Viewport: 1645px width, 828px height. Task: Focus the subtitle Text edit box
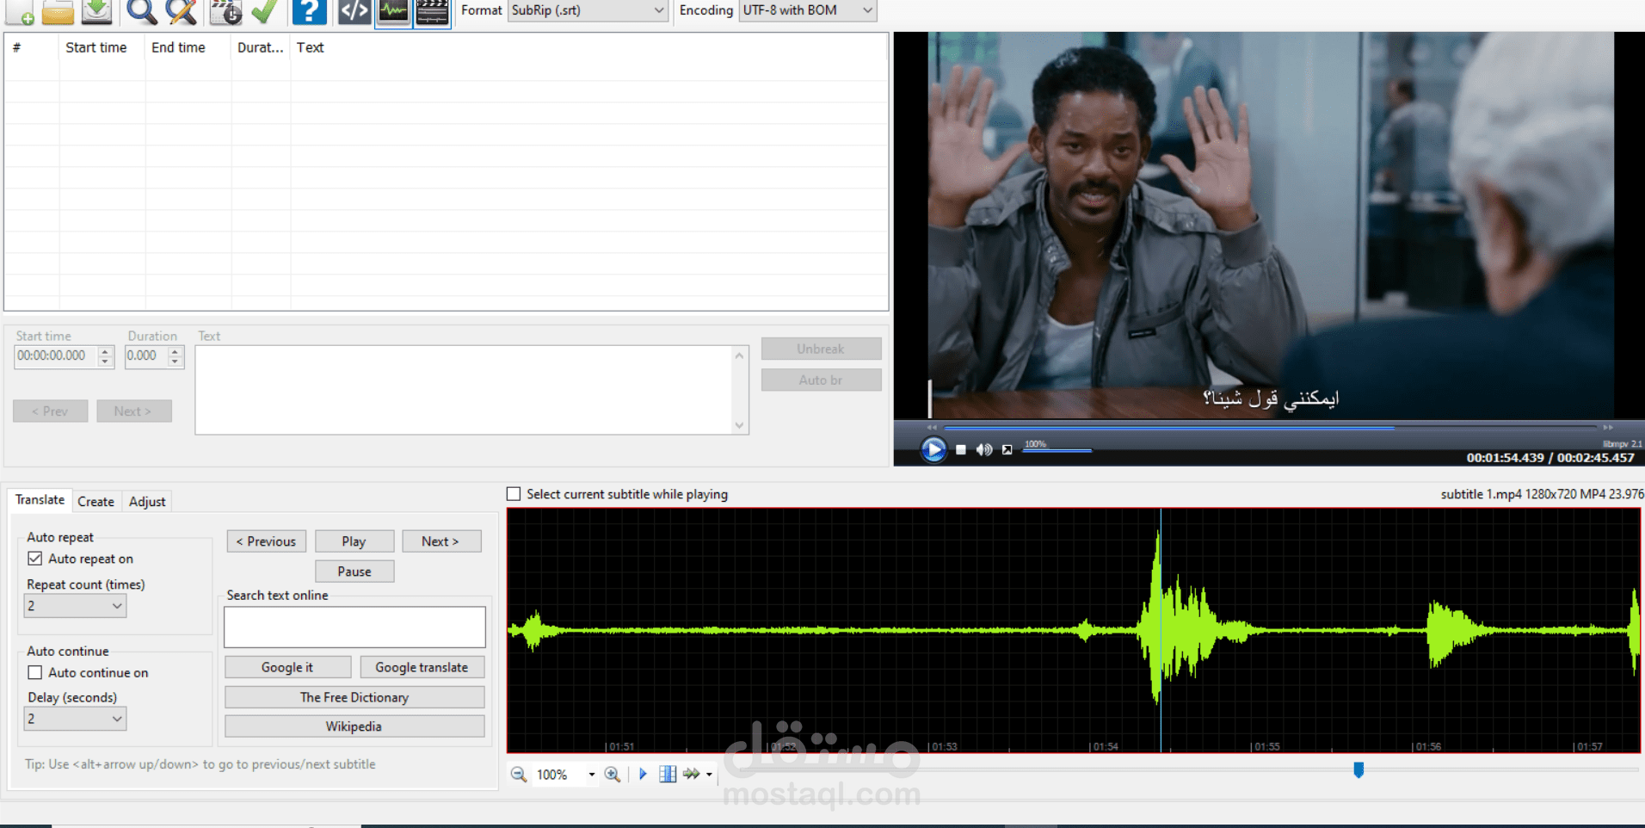coord(471,390)
